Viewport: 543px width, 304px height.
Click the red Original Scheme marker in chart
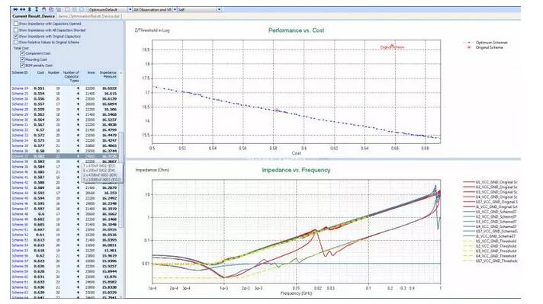tap(392, 45)
